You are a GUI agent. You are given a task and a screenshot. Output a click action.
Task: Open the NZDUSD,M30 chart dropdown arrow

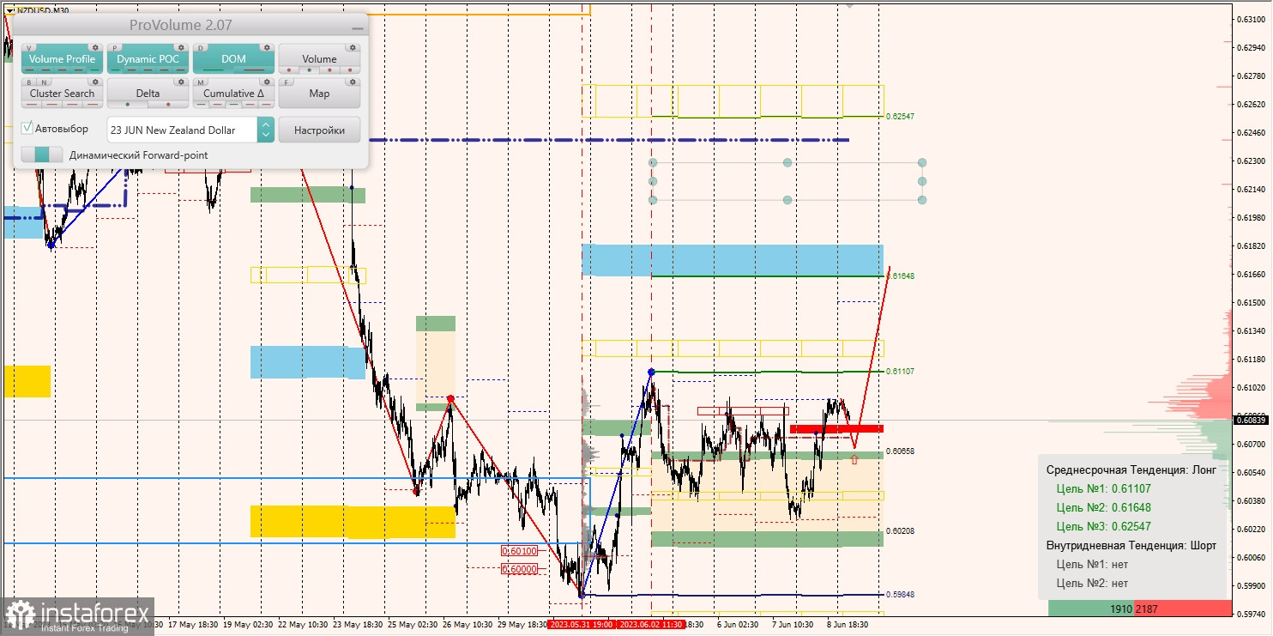tap(9, 10)
